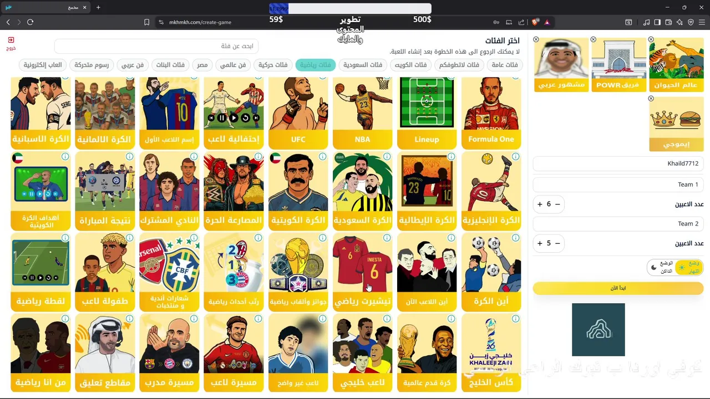Viewport: 710px width, 399px height.
Task: Open info for جوائز وألقاب رياضية card
Action: point(323,238)
